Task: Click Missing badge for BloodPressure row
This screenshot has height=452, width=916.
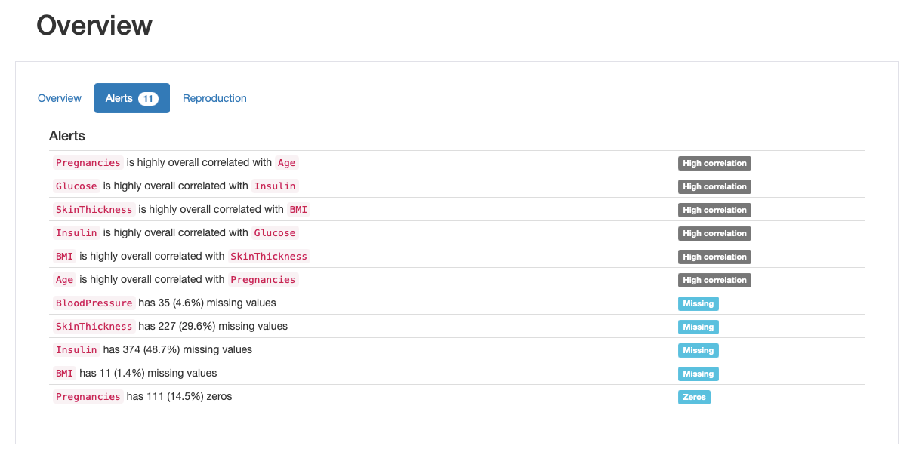Action: 699,303
